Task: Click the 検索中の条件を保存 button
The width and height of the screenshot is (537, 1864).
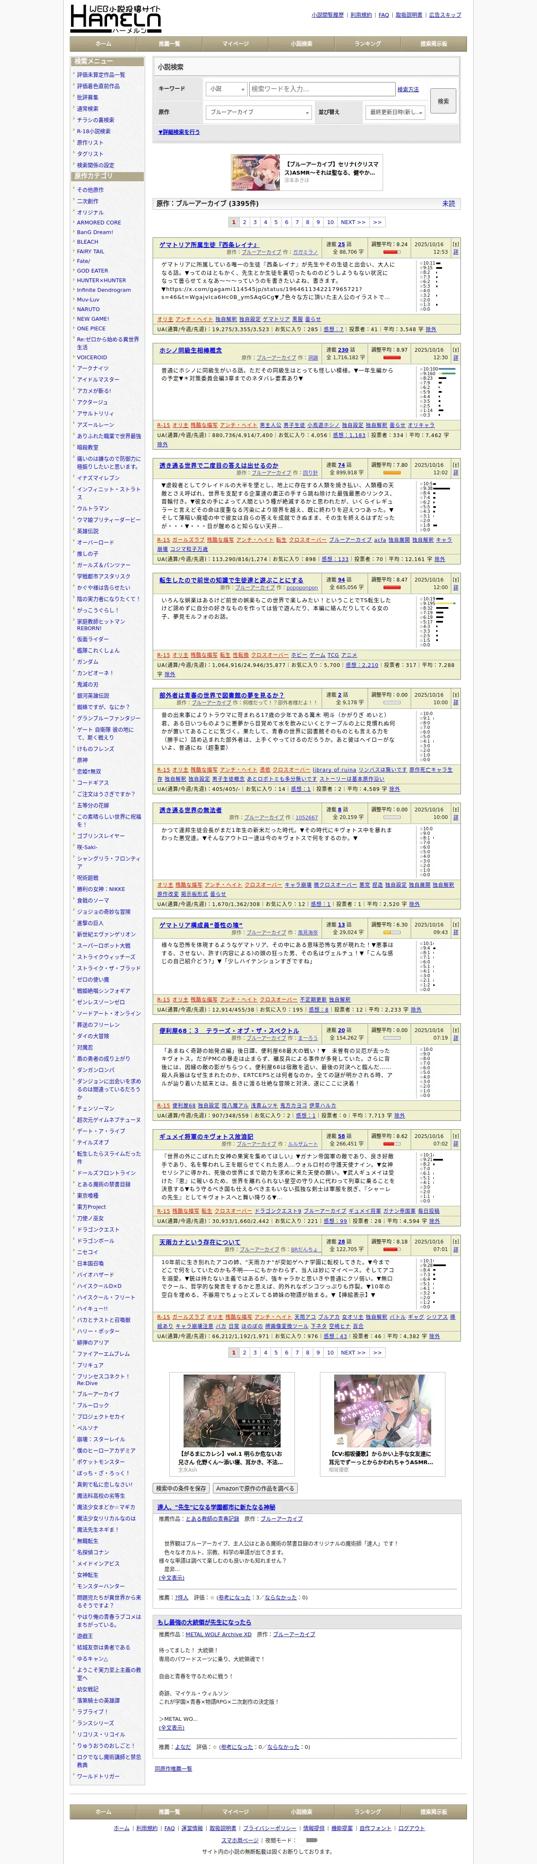Action: pos(181,1488)
